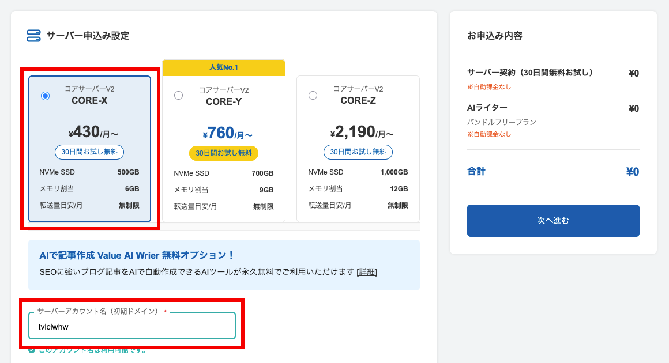This screenshot has width=669, height=363.
Task: Click the 12GB メモリ割当 value
Action: point(399,189)
